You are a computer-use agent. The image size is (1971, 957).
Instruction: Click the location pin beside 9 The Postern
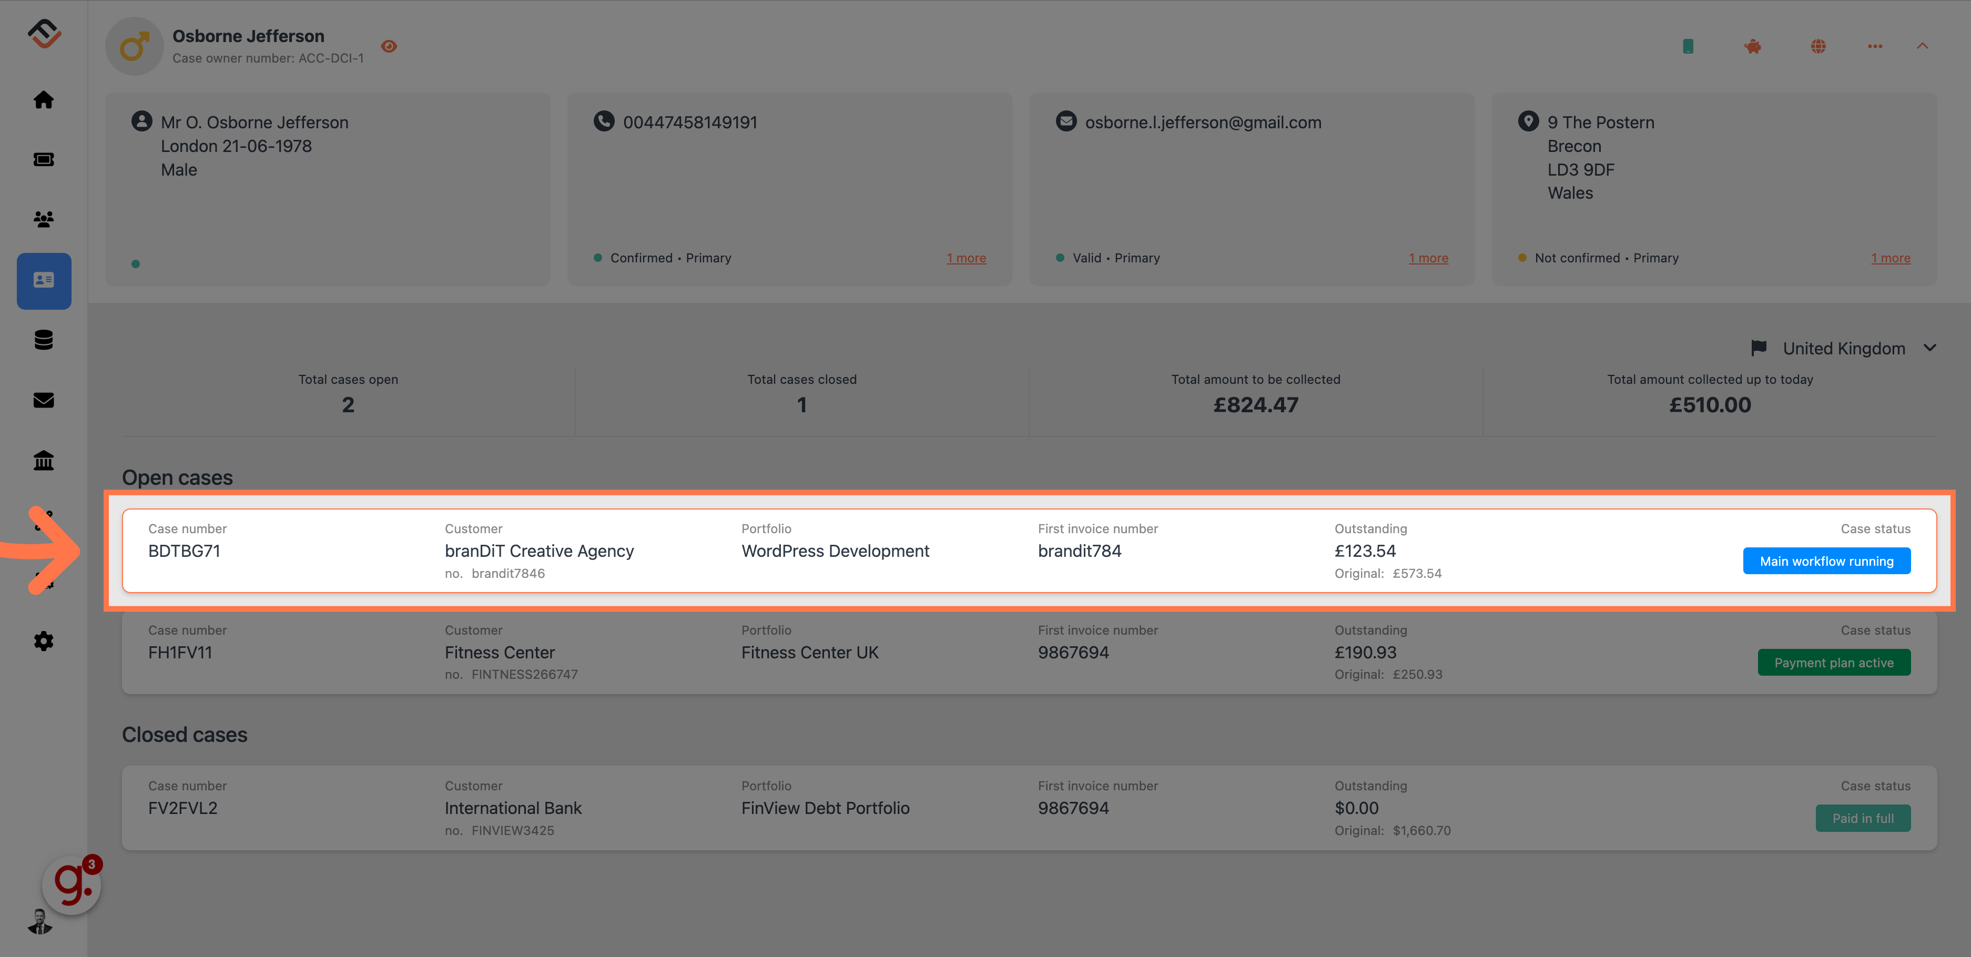1528,121
